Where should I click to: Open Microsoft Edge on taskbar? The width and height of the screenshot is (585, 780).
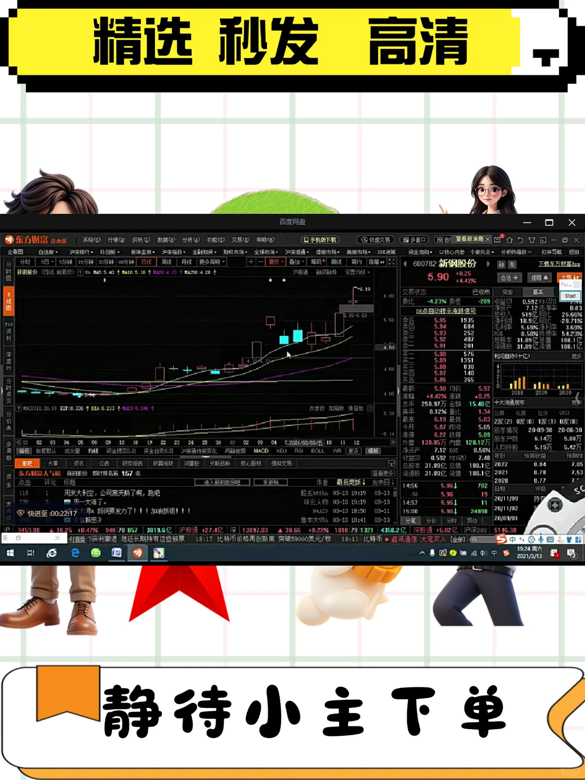click(x=75, y=553)
